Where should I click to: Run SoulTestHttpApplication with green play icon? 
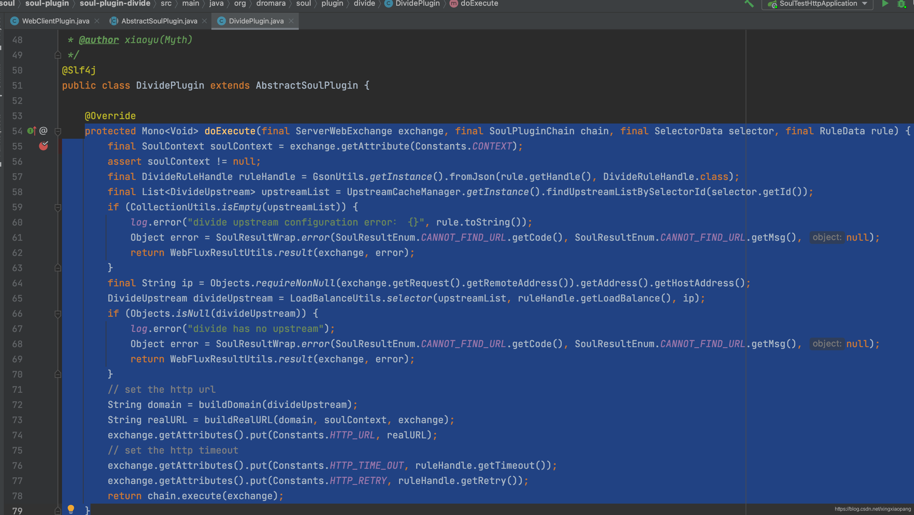(885, 3)
